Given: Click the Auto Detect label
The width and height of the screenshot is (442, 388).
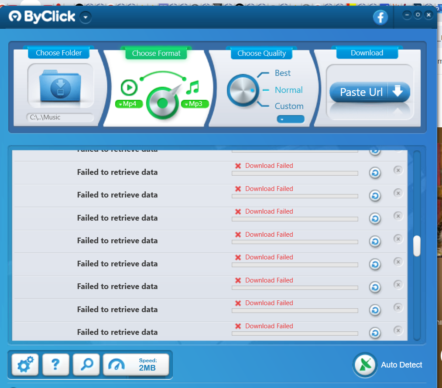Looking at the screenshot, I should [x=401, y=365].
